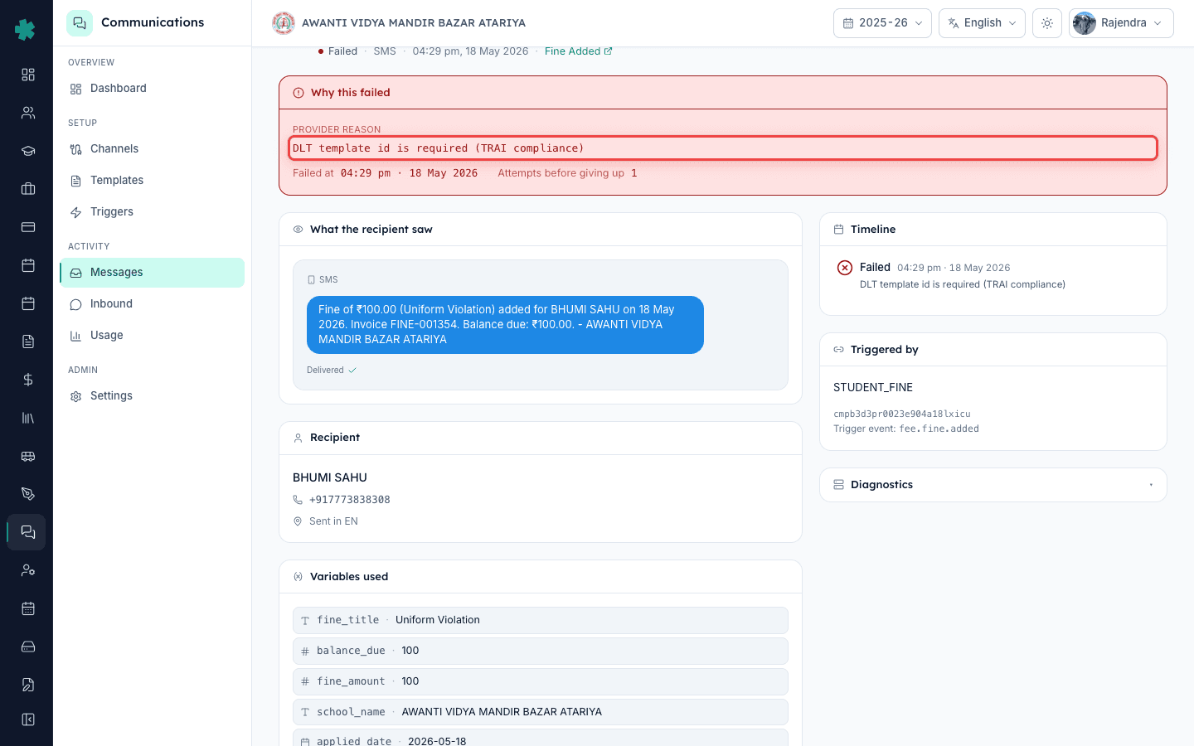This screenshot has width=1194, height=746.
Task: Click the recipient name BHUMI SAHU
Action: [330, 477]
